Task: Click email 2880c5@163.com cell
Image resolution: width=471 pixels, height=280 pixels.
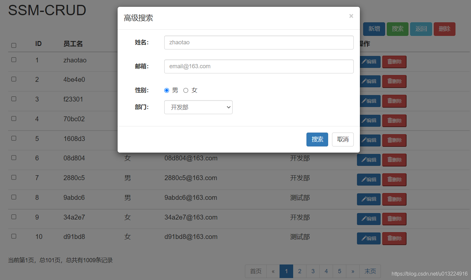Action: (191, 178)
